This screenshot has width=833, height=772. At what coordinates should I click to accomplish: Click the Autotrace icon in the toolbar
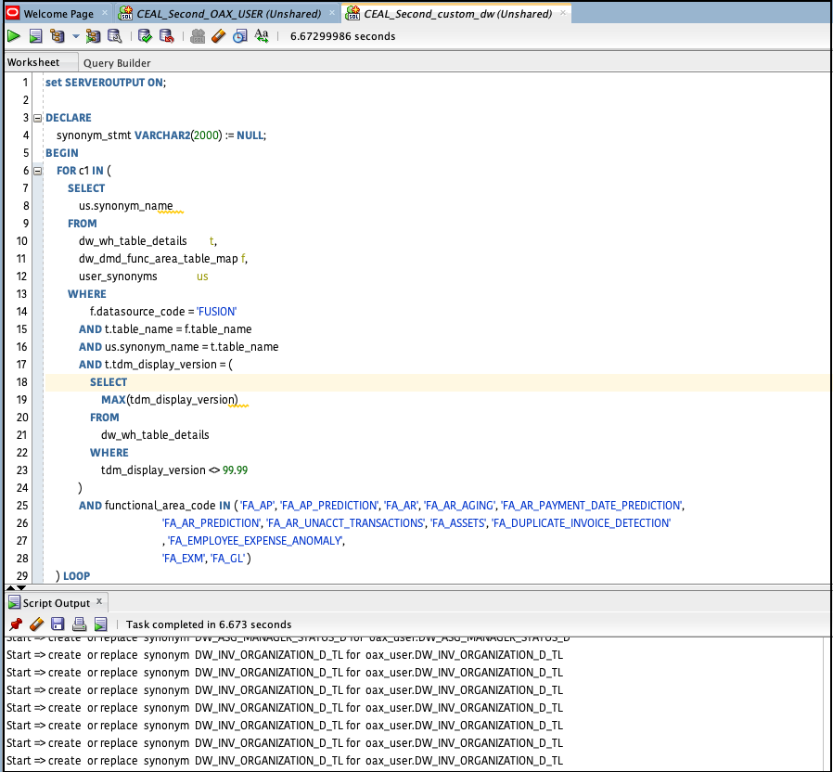pyautogui.click(x=93, y=36)
